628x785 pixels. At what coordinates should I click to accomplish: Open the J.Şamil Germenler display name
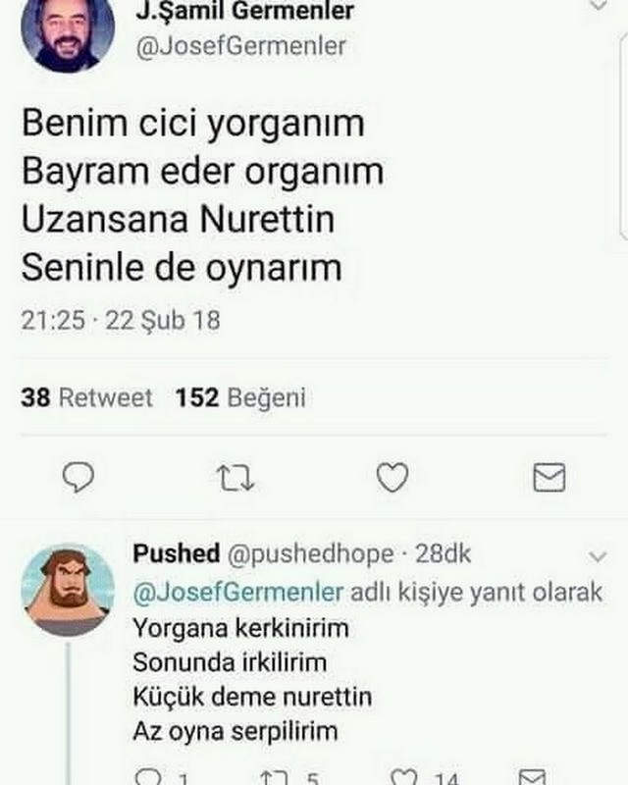[245, 11]
